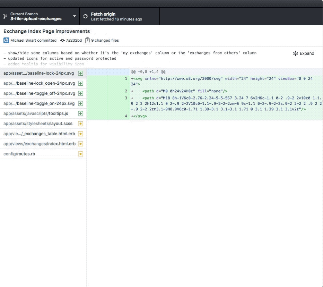Image resolution: width=323 pixels, height=287 pixels.
Task: Click the Expand diff icon
Action: (x=295, y=53)
